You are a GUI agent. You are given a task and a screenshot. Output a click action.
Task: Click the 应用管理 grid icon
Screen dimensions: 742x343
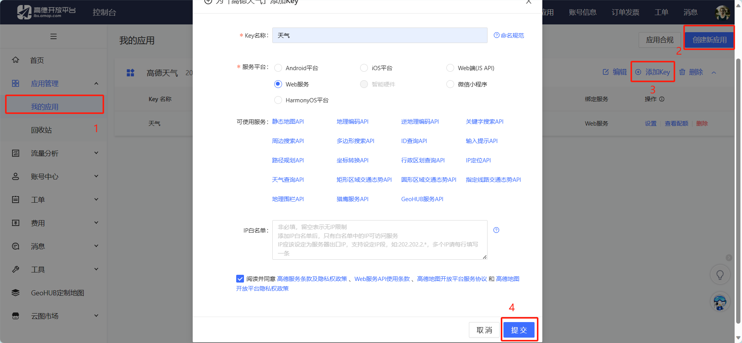16,83
